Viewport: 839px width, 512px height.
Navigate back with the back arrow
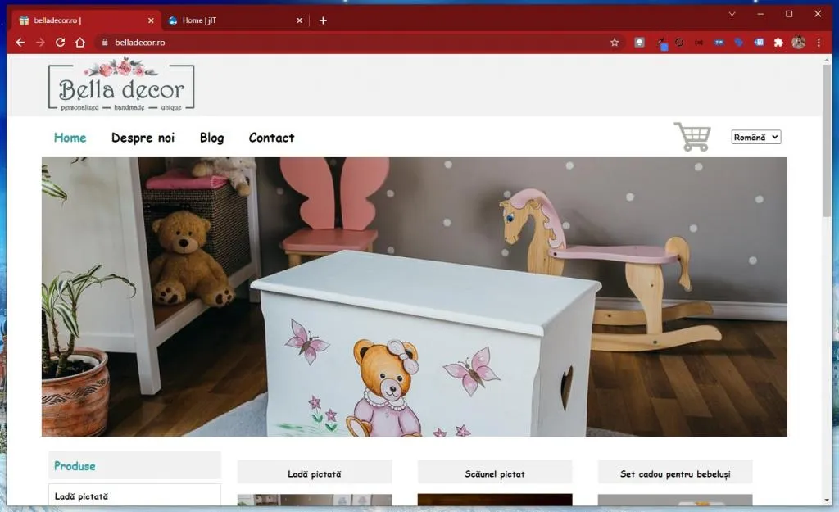[x=20, y=43]
